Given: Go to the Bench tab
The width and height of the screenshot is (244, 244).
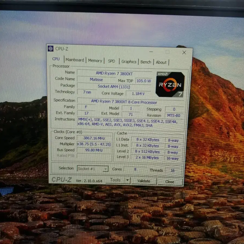Looking at the screenshot, I should pos(146,62).
